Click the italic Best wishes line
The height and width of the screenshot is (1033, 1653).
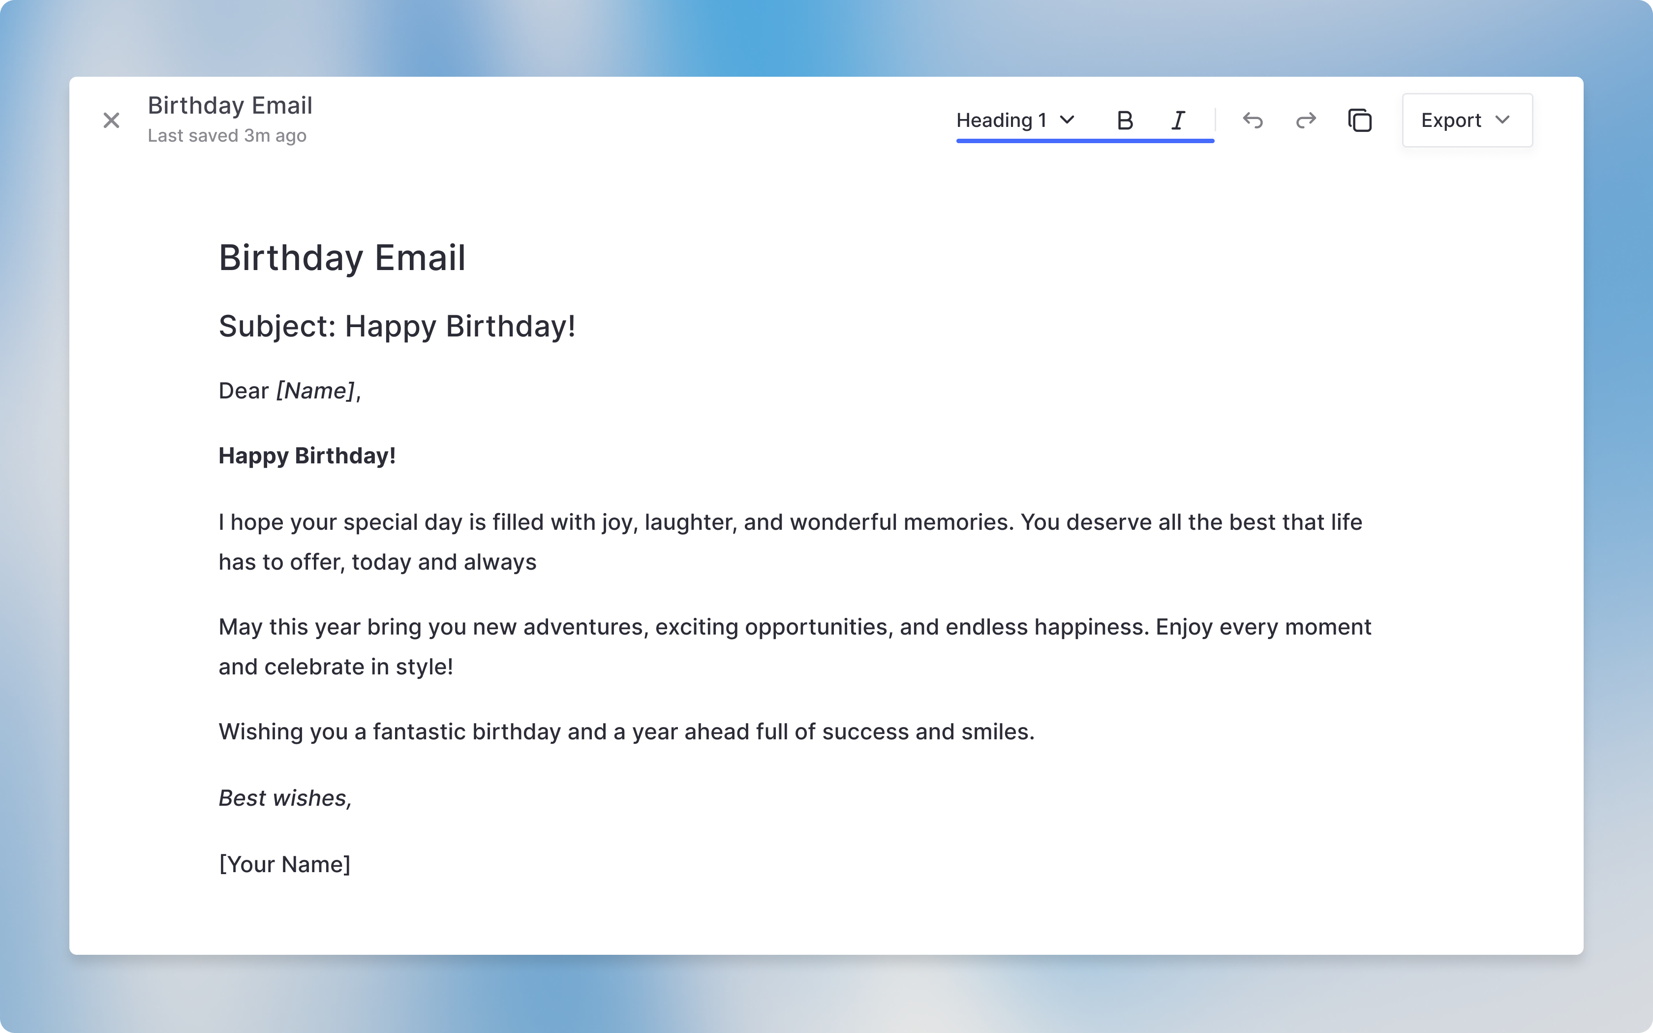click(x=285, y=798)
